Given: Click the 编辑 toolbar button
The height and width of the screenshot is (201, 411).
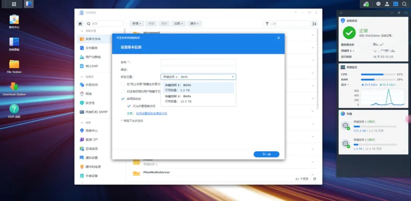Looking at the screenshot, I should [151, 24].
